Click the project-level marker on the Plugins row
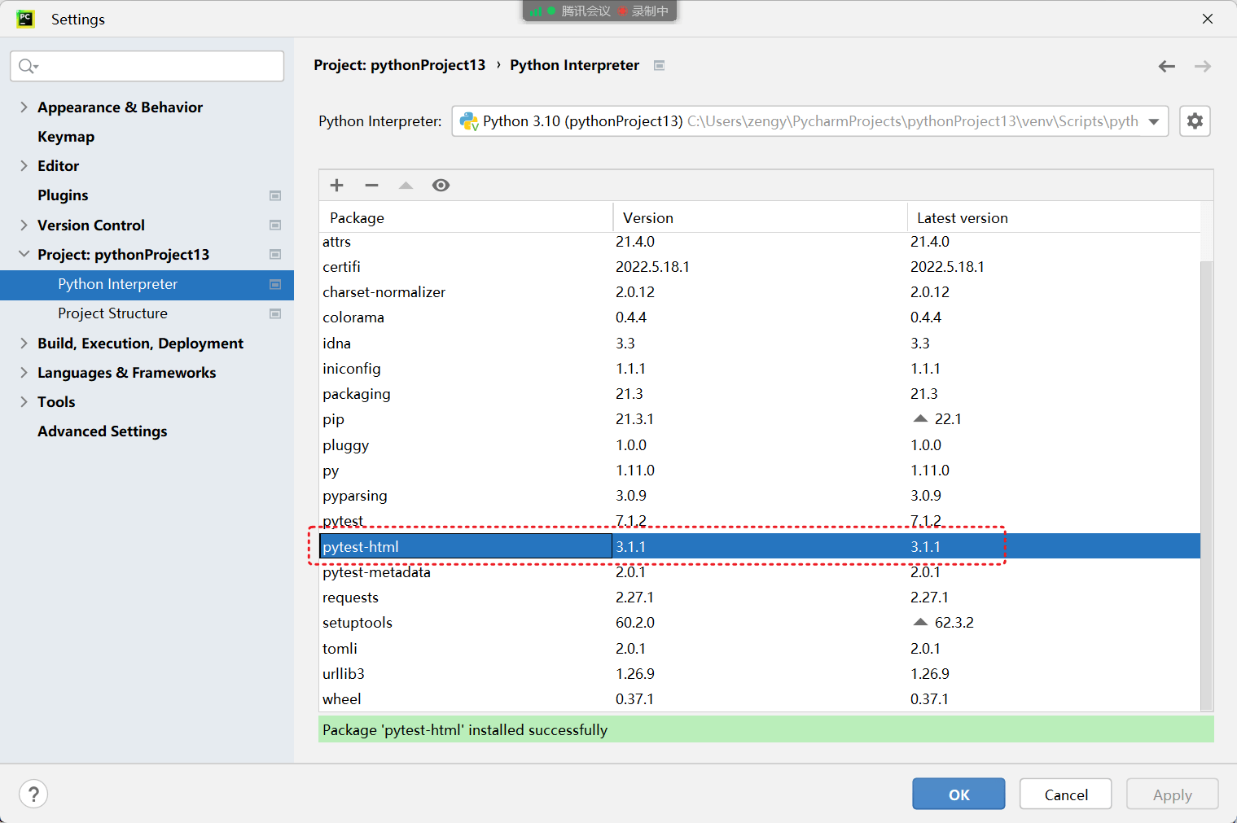1237x823 pixels. [x=275, y=195]
